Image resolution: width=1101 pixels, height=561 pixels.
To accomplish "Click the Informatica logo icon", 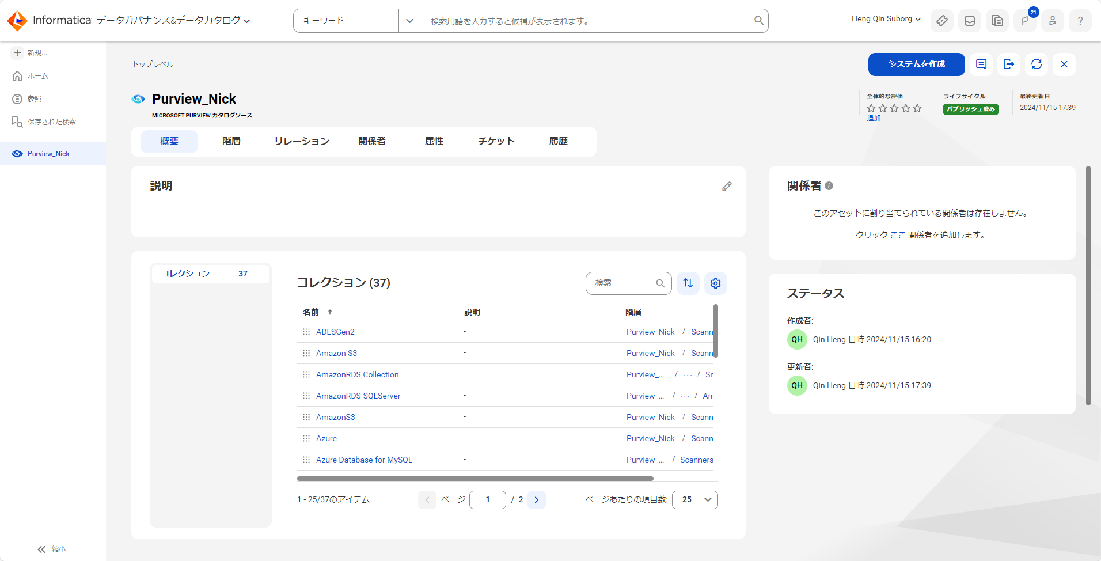I will (17, 21).
